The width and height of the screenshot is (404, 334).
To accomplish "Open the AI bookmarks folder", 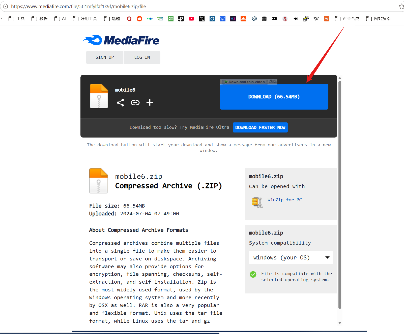I will click(x=60, y=19).
